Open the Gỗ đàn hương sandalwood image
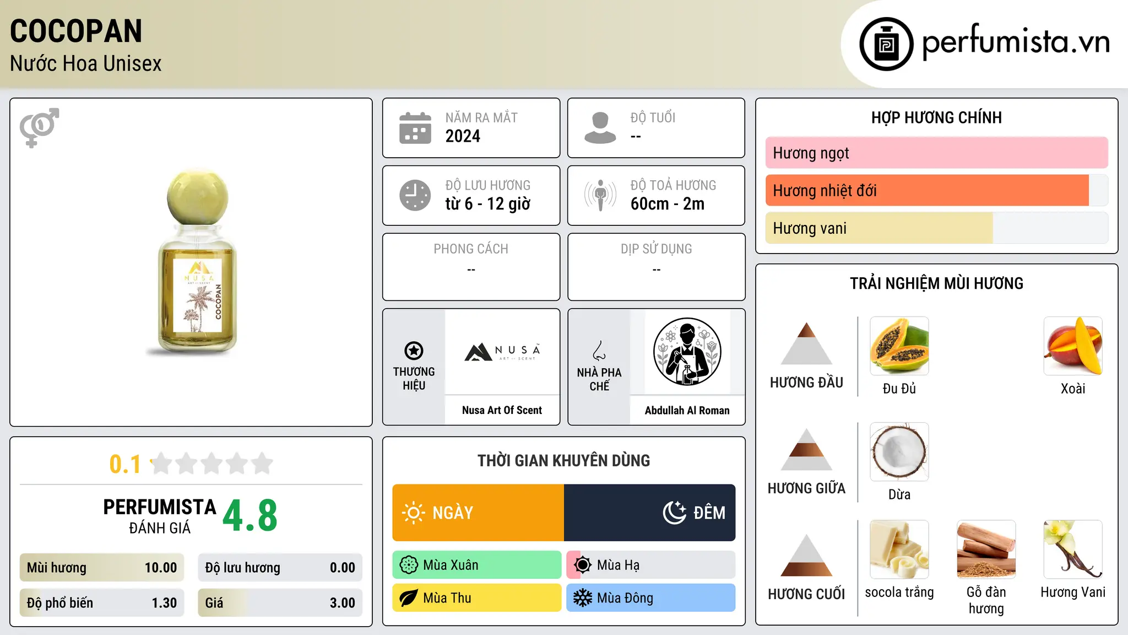 pyautogui.click(x=986, y=549)
